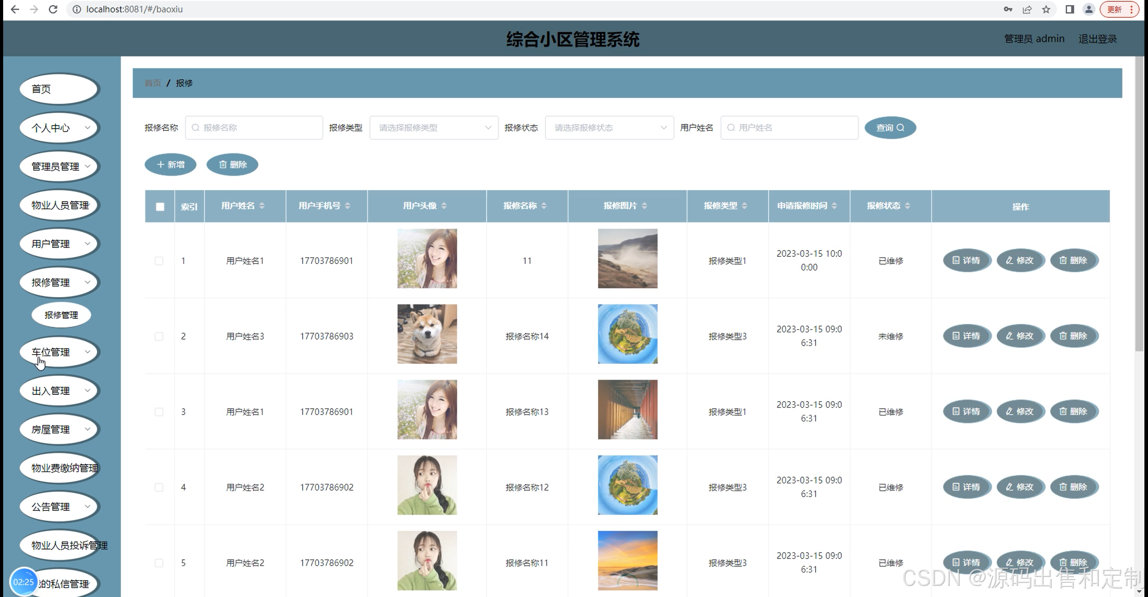Check the row 3 checkbox
The image size is (1148, 597).
click(x=159, y=412)
